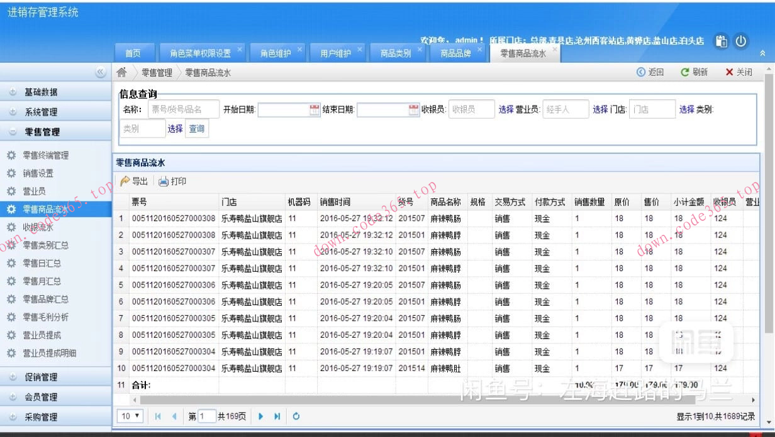Click the 查询 query link
Viewport: 775px width, 437px height.
pos(196,128)
